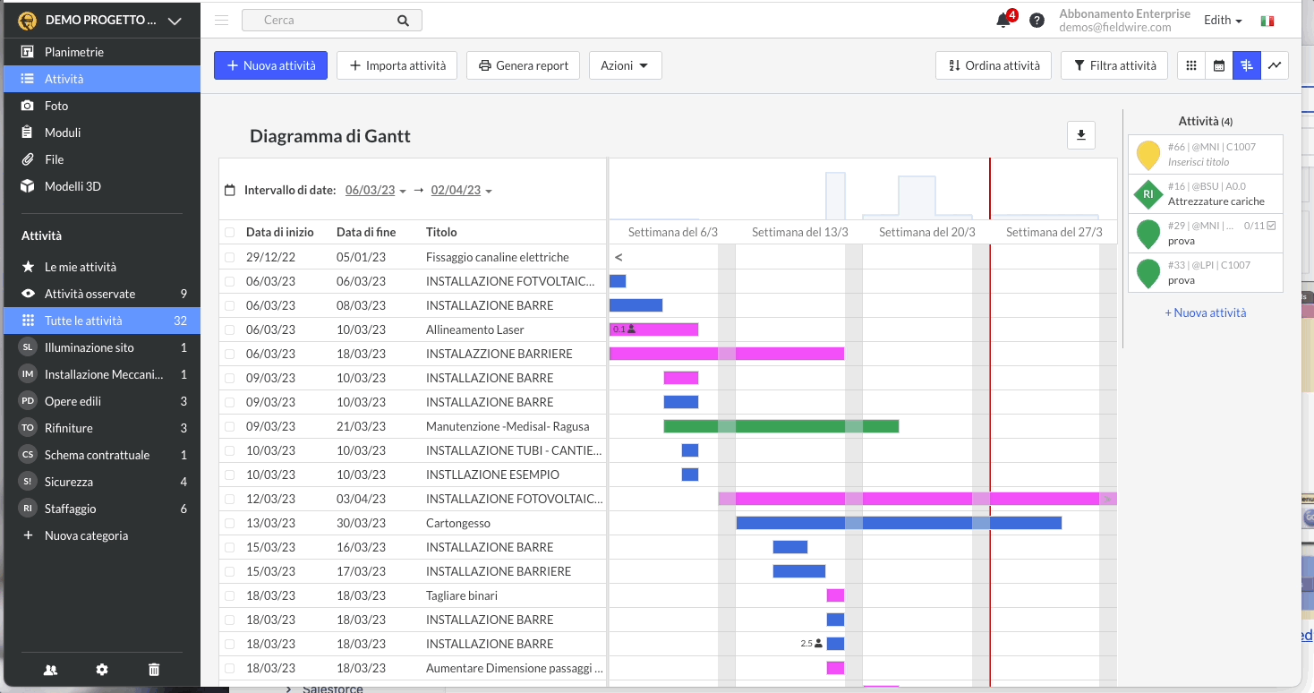Open project settings gear icon
The image size is (1314, 693).
click(102, 669)
